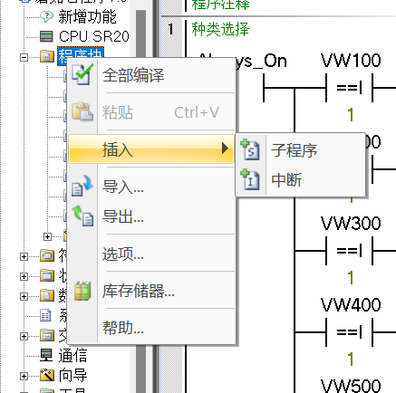Viewport: 396px width, 393px height.
Task: Choose 选项... from context menu
Action: (151, 254)
